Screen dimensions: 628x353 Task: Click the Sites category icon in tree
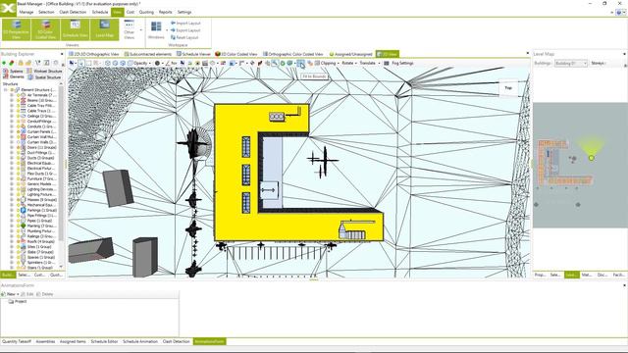(24, 247)
